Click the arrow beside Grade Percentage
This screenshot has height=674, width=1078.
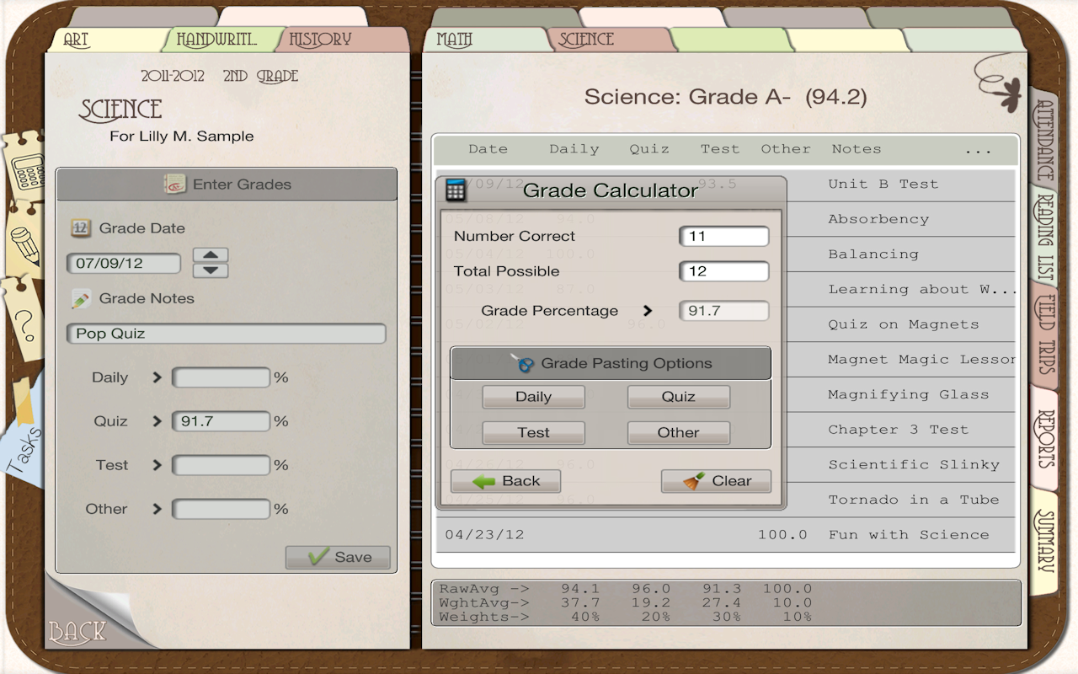click(x=648, y=311)
